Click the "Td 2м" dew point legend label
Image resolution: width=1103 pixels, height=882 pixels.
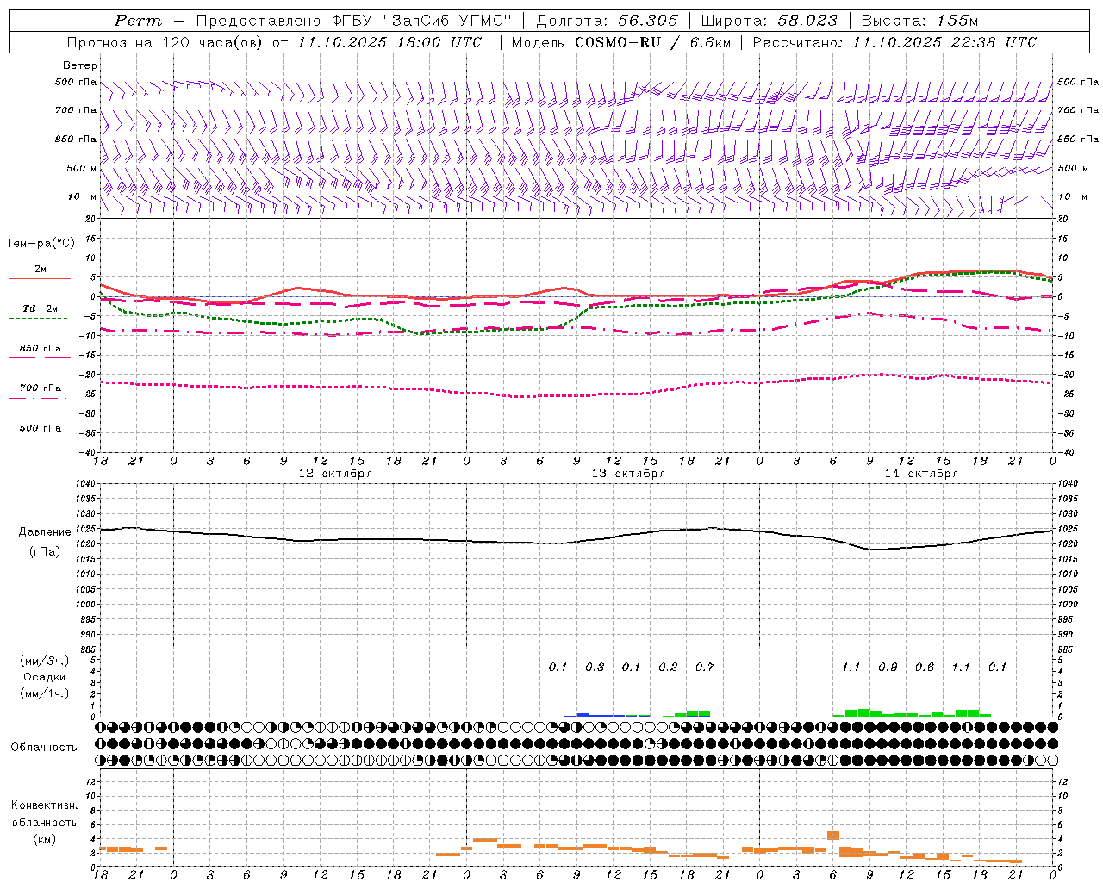[x=40, y=308]
